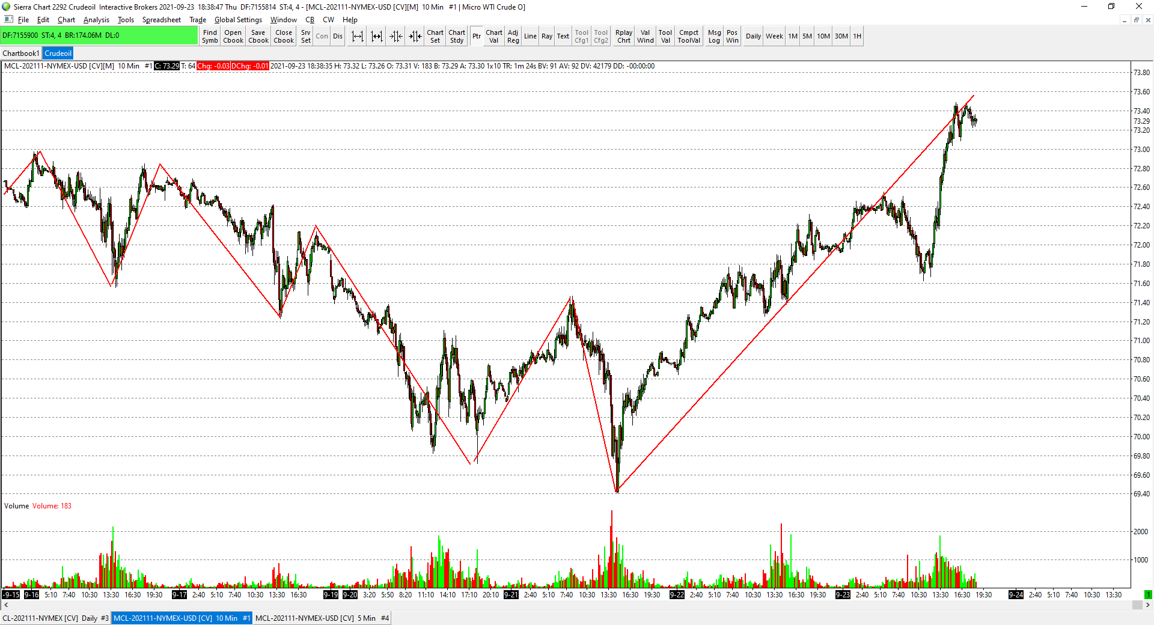The height and width of the screenshot is (625, 1154).
Task: Click the highlighted 73.29 price scale label
Action: pyautogui.click(x=1141, y=121)
